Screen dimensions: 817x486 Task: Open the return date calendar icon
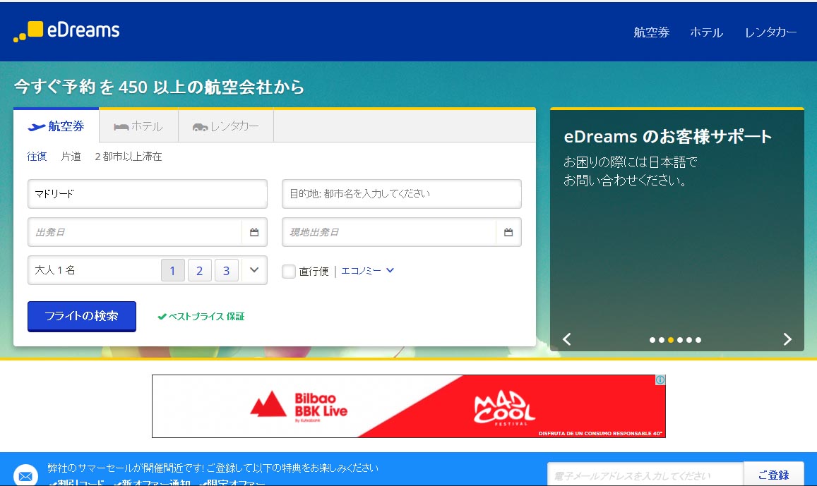(x=508, y=232)
